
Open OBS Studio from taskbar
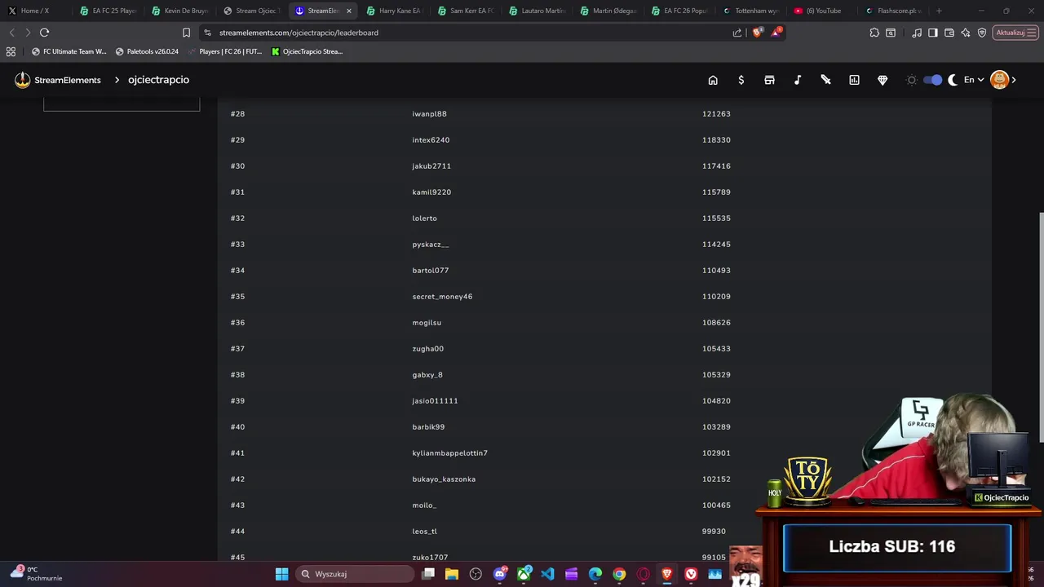pos(476,574)
